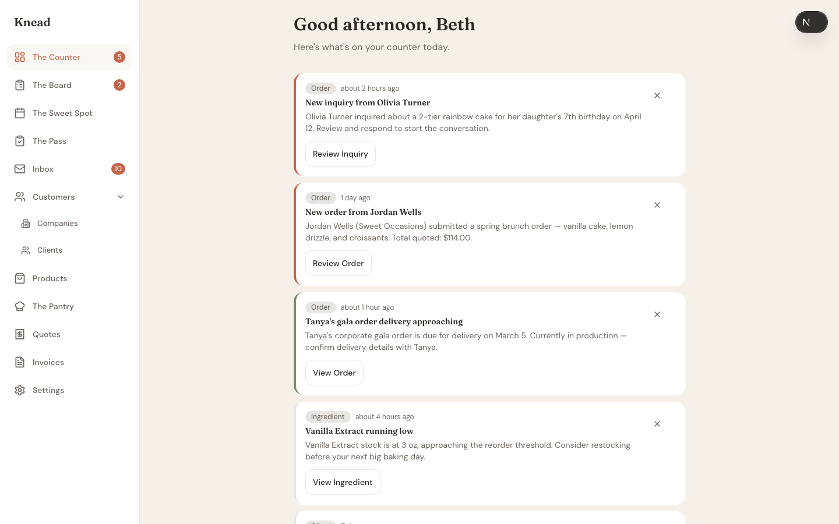The height and width of the screenshot is (524, 839).
Task: Click the building icon next to Companies
Action: [x=26, y=224]
